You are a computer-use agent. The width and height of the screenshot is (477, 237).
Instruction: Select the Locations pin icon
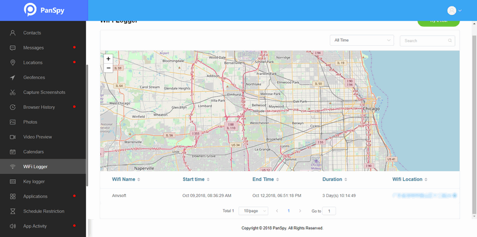[13, 63]
